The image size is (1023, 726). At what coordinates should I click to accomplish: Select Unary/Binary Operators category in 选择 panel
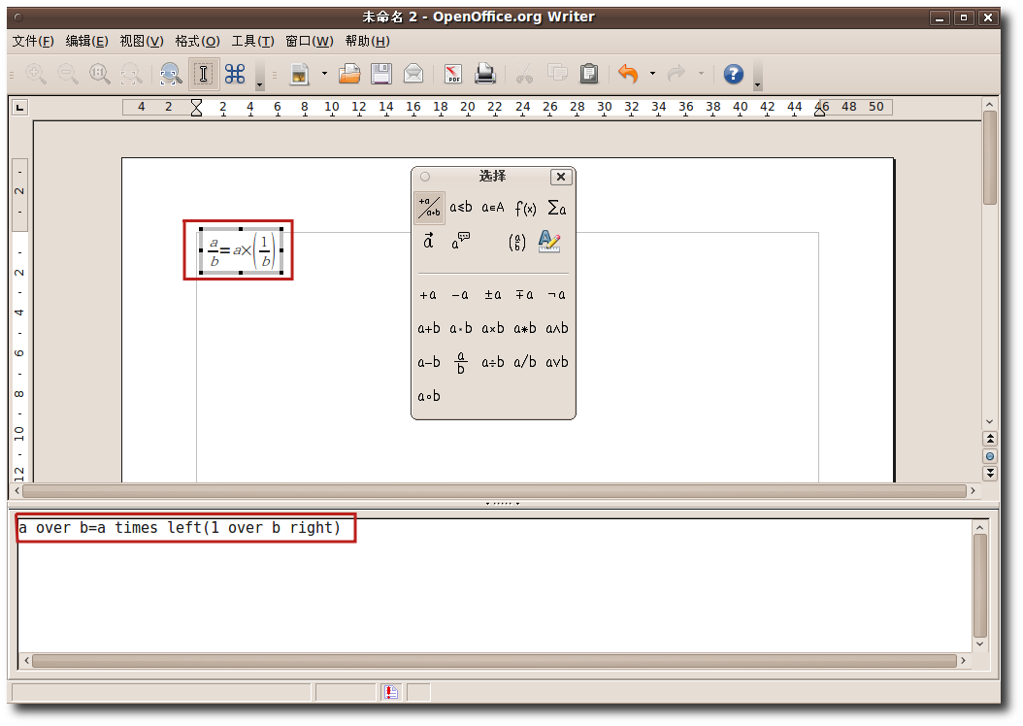pos(429,208)
